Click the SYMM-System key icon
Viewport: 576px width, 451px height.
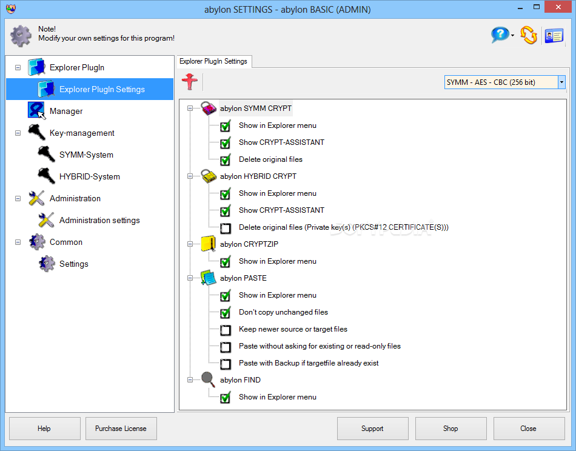coord(46,154)
